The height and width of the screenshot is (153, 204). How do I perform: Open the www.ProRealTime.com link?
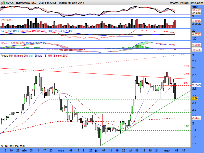click(186, 3)
